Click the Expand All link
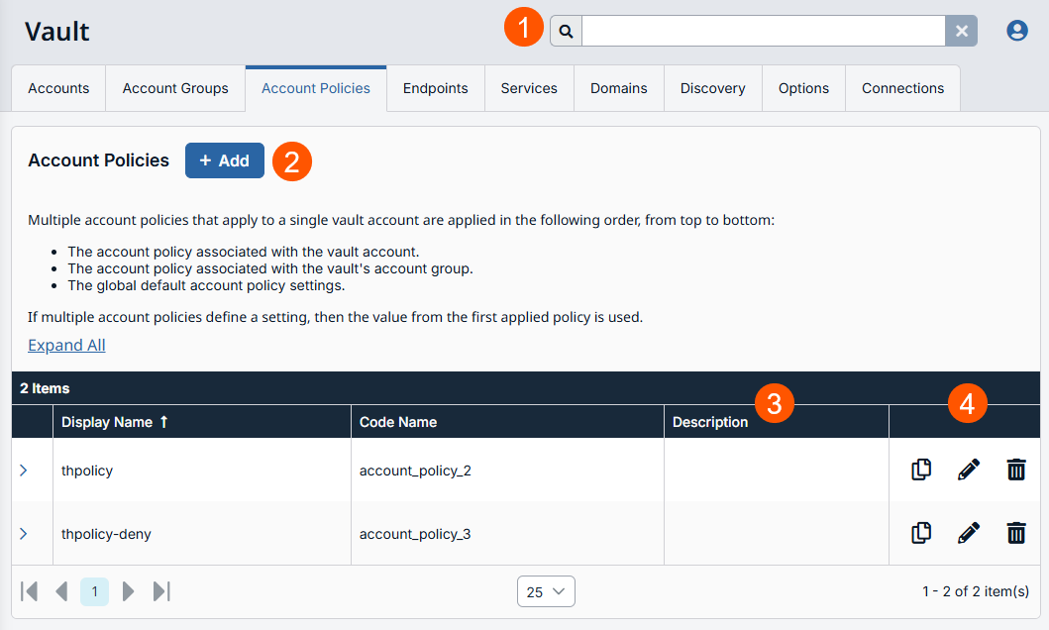The height and width of the screenshot is (630, 1049). (66, 345)
